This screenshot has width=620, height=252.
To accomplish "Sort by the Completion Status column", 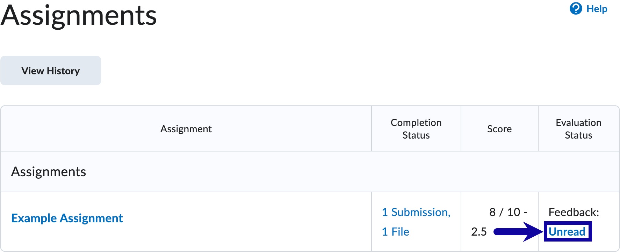I will click(416, 128).
